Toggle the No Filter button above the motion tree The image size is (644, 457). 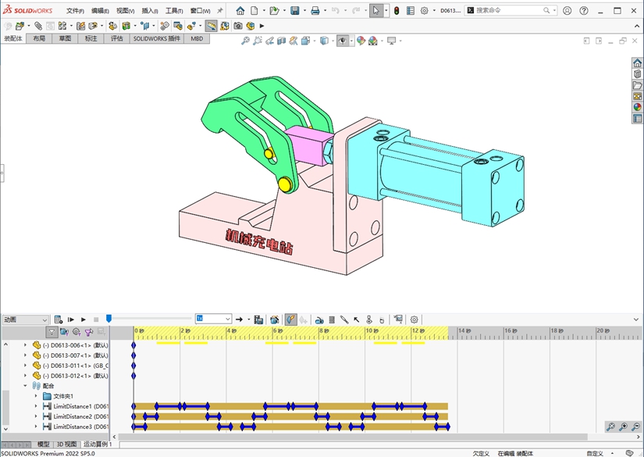click(52, 332)
